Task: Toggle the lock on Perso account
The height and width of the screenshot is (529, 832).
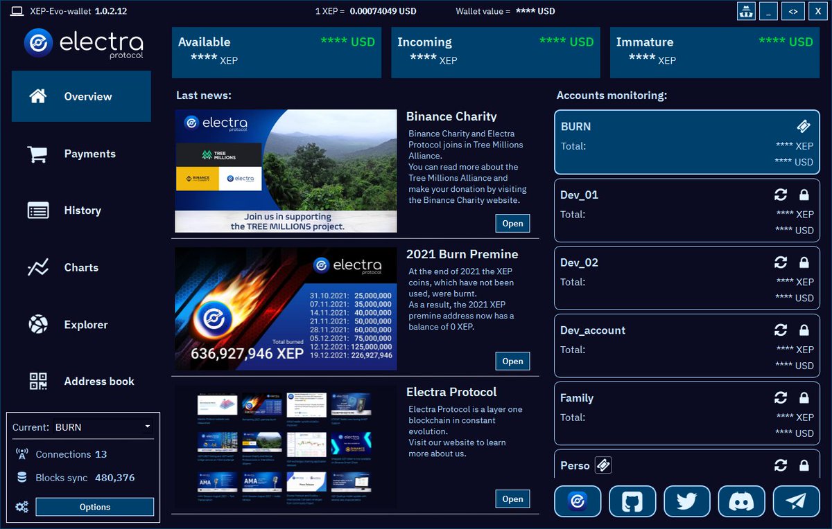Action: click(x=804, y=465)
